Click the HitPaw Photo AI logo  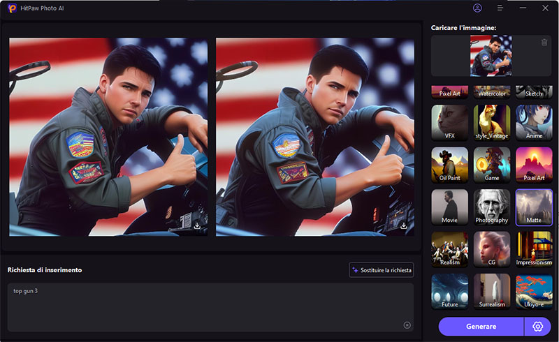13,8
